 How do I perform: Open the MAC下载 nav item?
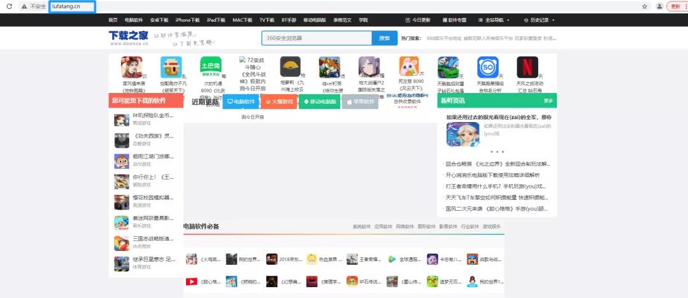tap(242, 20)
